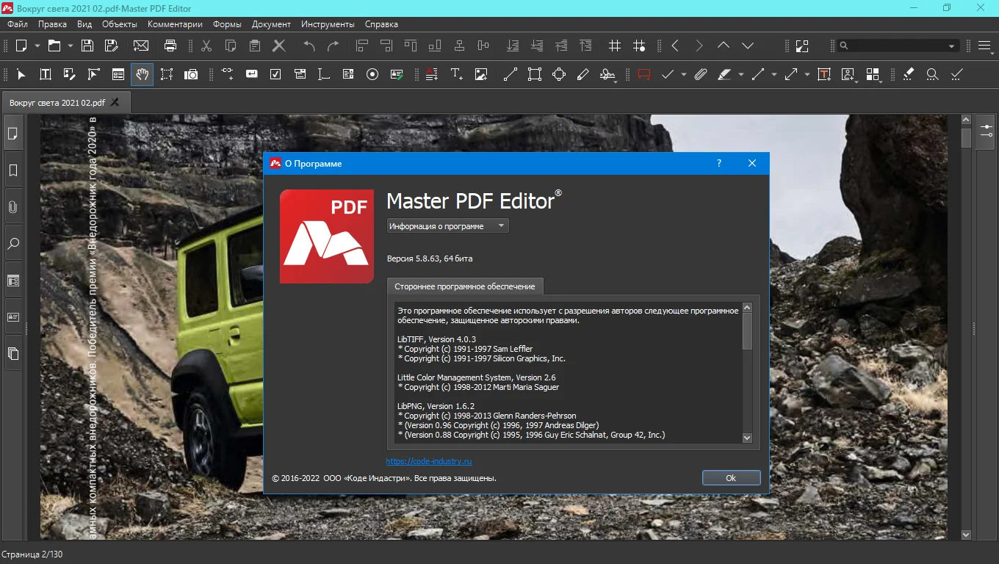Select the Rectangle shape tool

534,74
